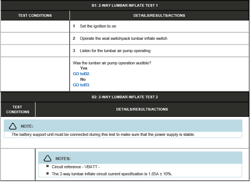Click the Details/Results/Actions header in B1 table
The width and height of the screenshot is (251, 182).
pyautogui.click(x=159, y=16)
